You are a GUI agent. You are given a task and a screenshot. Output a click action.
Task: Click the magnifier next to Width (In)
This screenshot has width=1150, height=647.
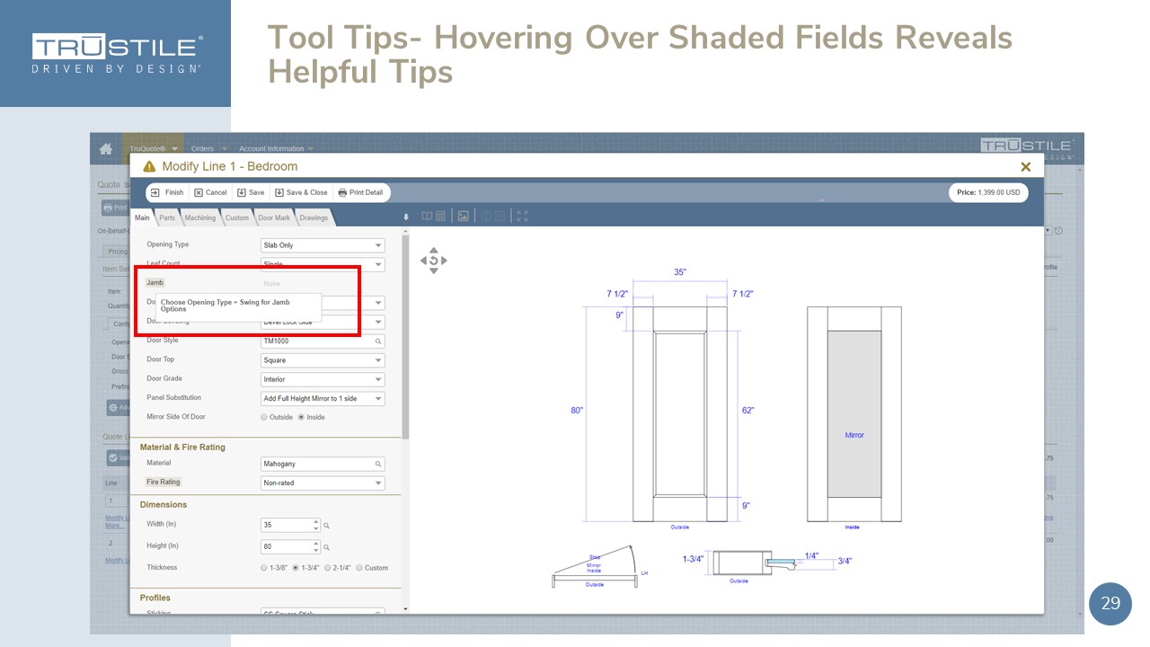pos(327,526)
